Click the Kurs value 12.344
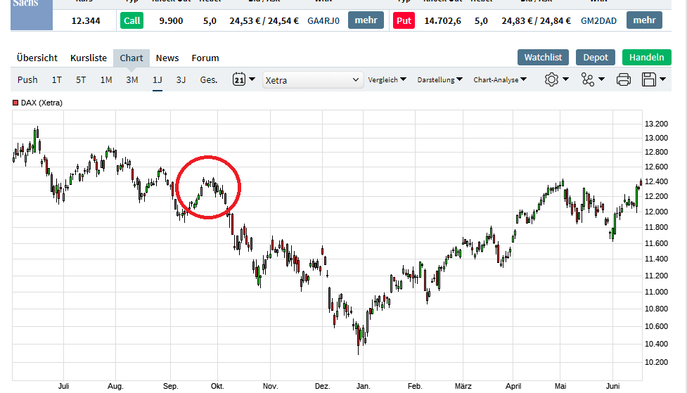Screen dimensions: 687x393 pyautogui.click(x=86, y=20)
